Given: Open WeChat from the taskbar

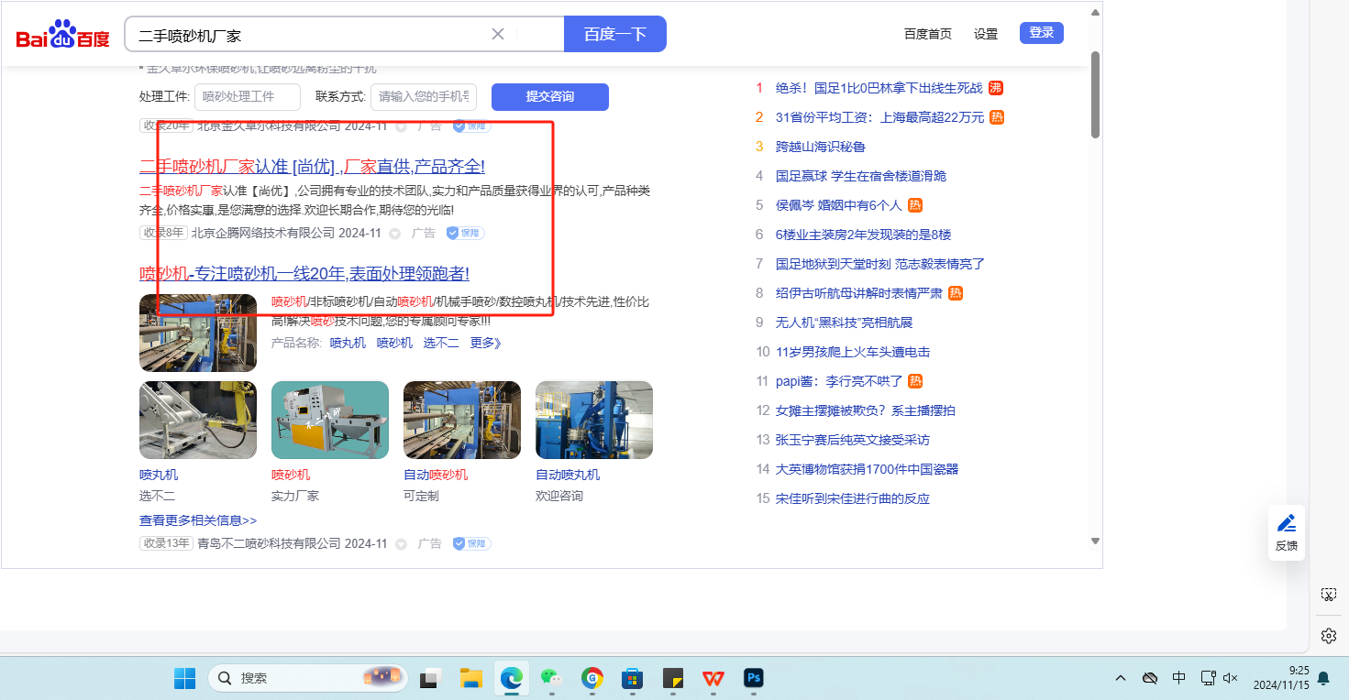Looking at the screenshot, I should click(551, 678).
